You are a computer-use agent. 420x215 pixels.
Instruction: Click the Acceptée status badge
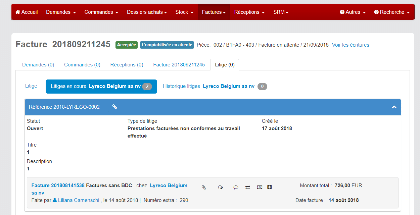[x=127, y=45]
